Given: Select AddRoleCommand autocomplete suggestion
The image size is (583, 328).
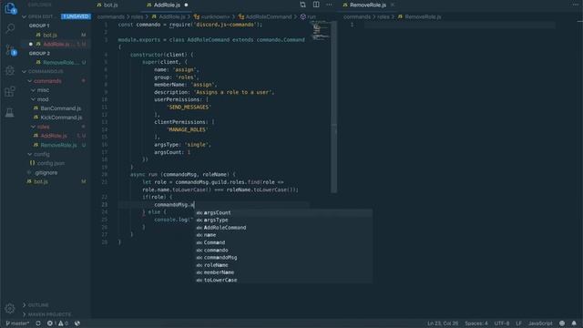Looking at the screenshot, I should pos(283,228).
